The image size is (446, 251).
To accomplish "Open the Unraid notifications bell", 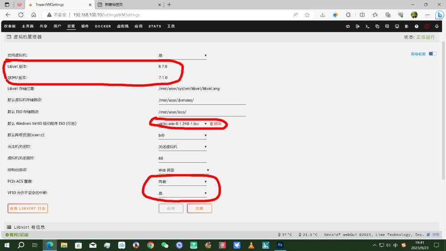I will point(437,26).
